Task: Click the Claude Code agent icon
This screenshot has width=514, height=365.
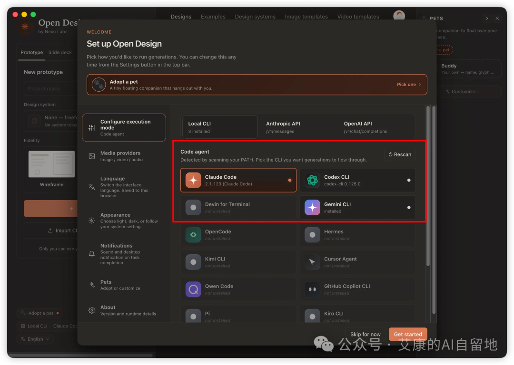Action: point(193,180)
